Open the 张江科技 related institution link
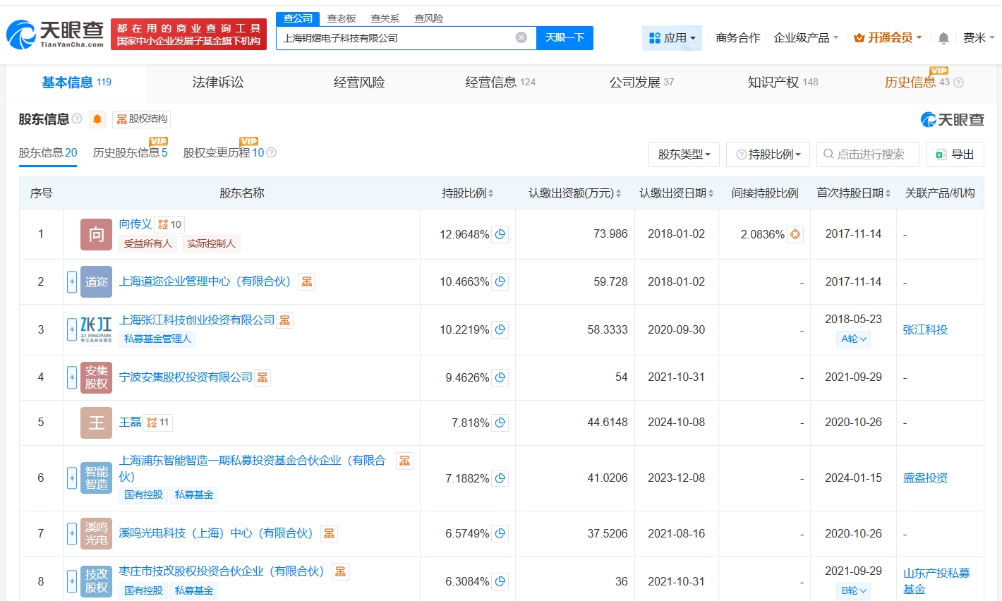 click(x=925, y=329)
